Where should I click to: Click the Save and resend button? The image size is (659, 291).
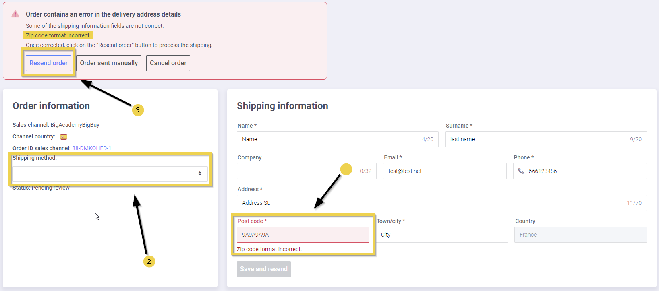pyautogui.click(x=263, y=269)
